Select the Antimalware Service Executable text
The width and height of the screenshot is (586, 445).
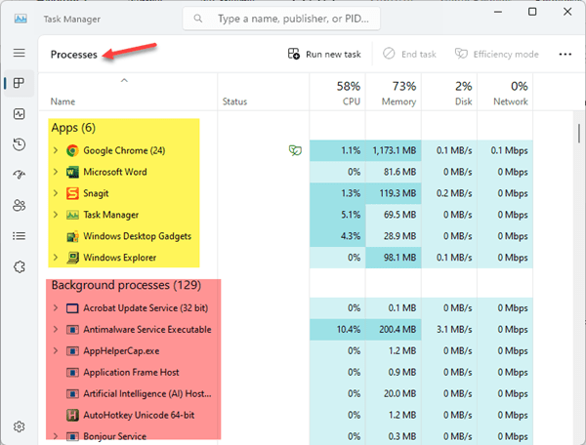(x=147, y=329)
